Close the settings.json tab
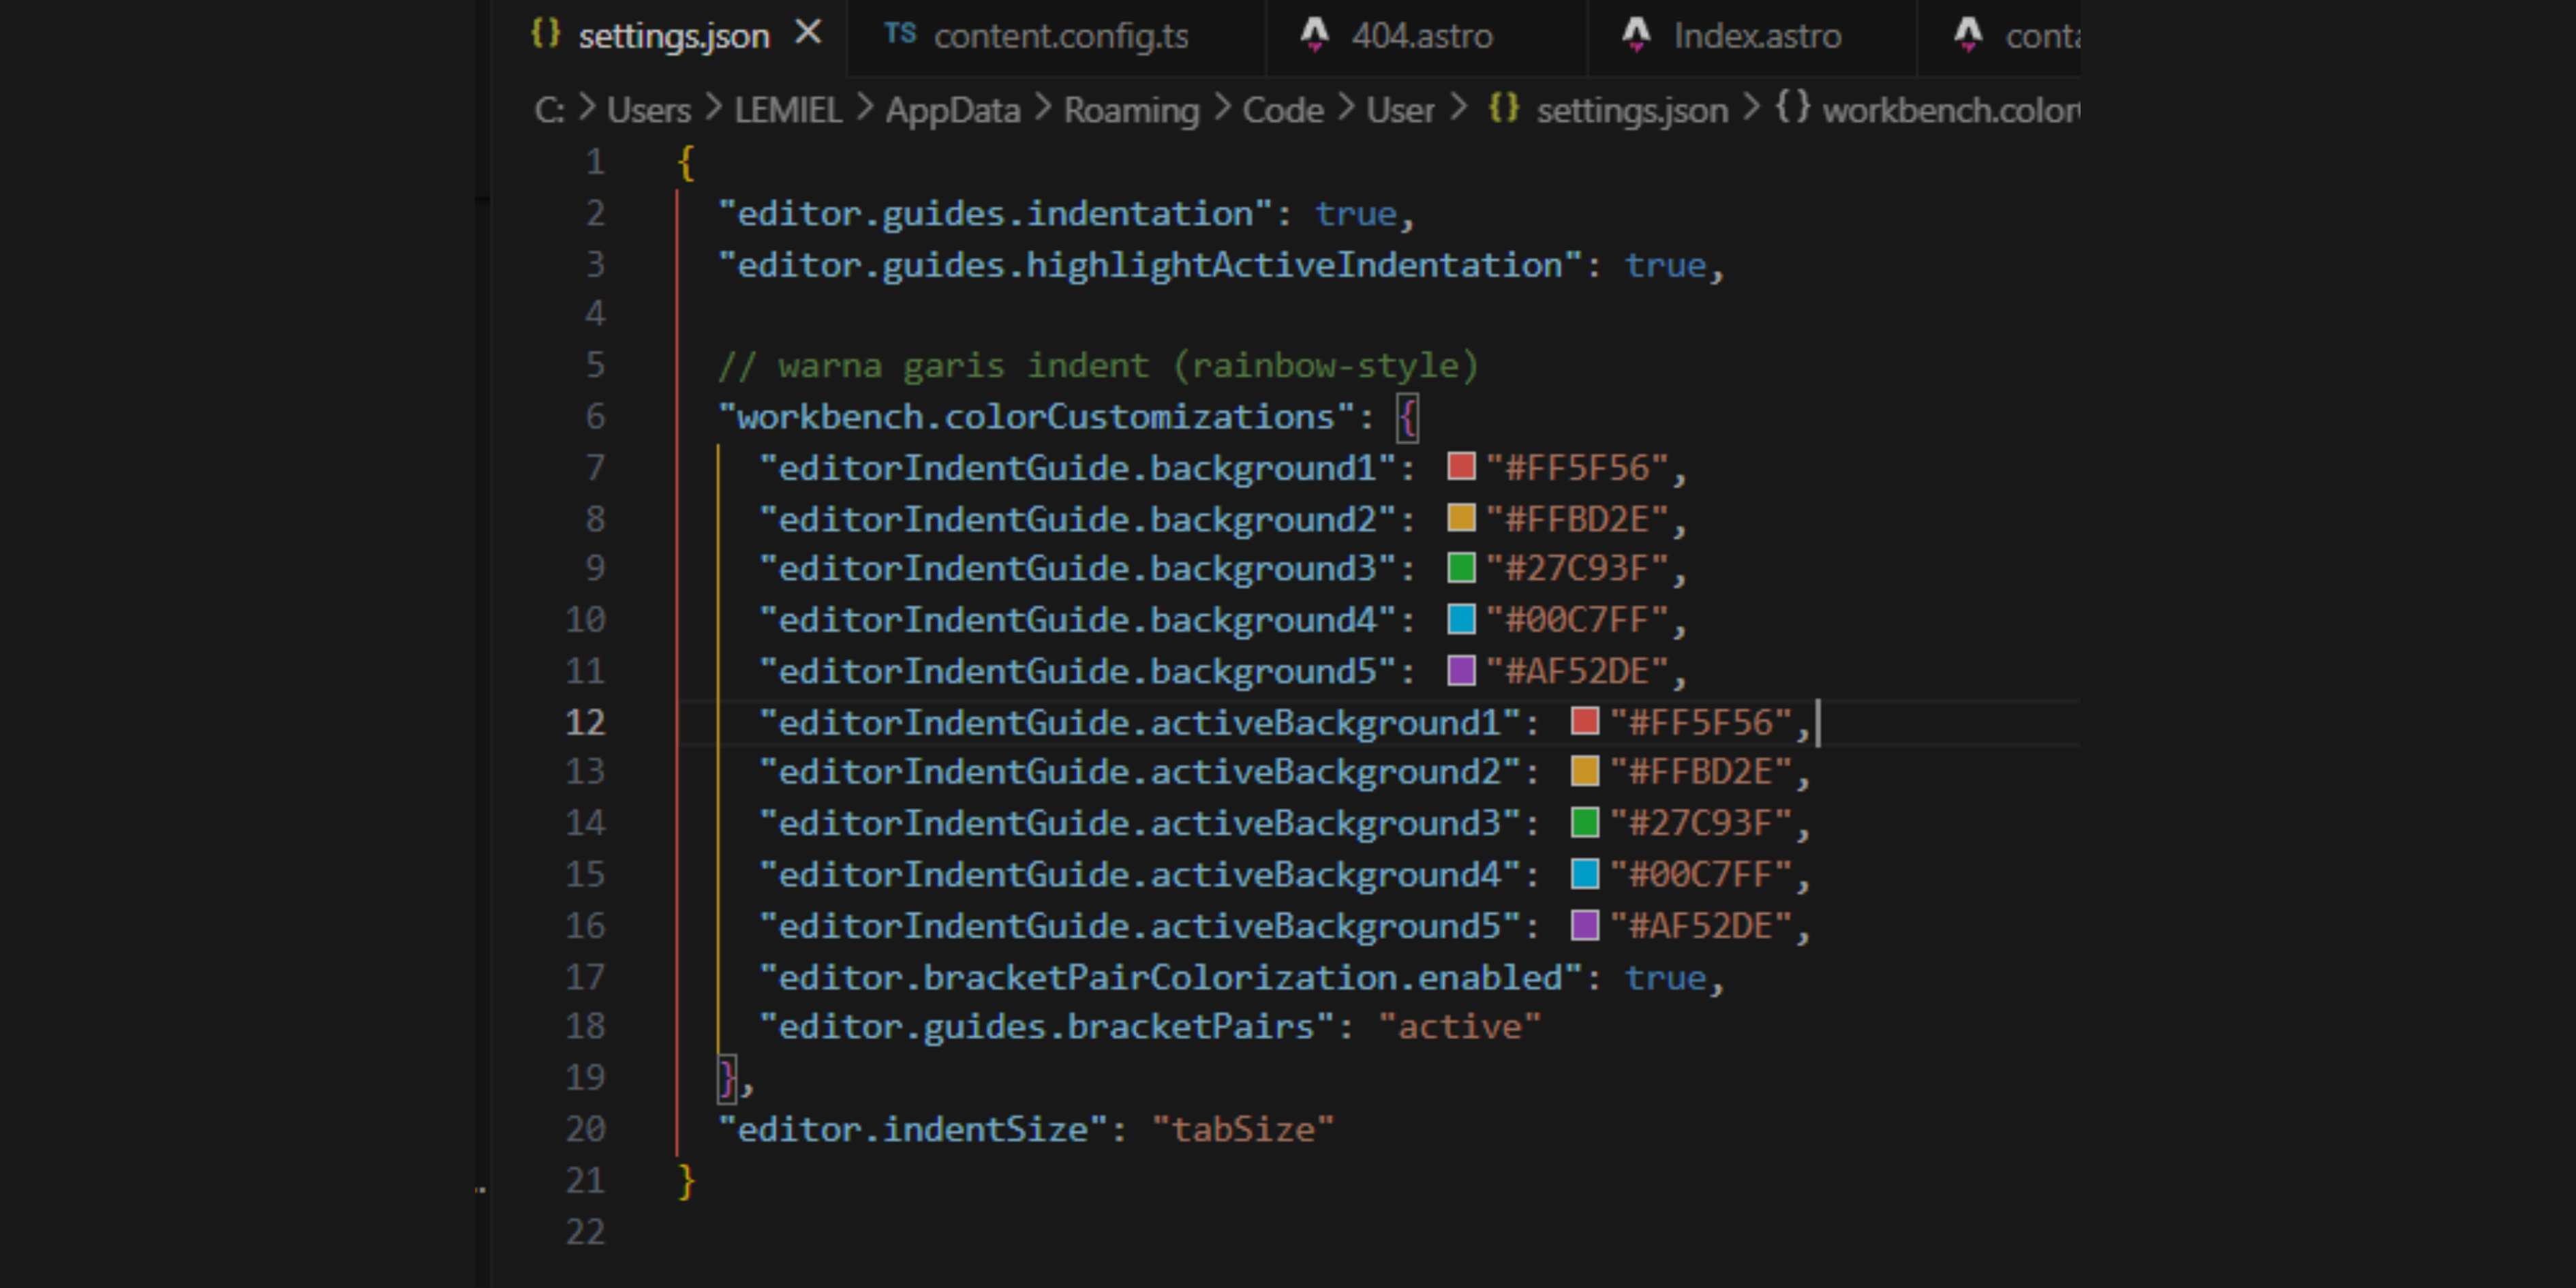This screenshot has height=1288, width=2576. coord(808,32)
